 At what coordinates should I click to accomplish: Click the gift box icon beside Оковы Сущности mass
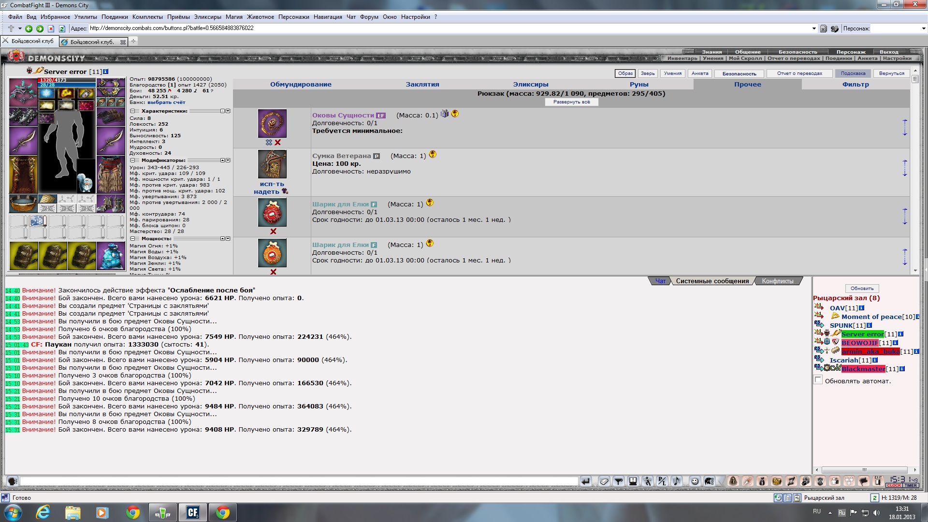coord(445,114)
